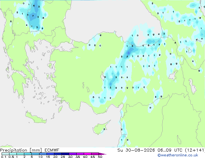Click the island of Crete on the map
This screenshot has width=205, height=158.
pyautogui.click(x=35, y=118)
